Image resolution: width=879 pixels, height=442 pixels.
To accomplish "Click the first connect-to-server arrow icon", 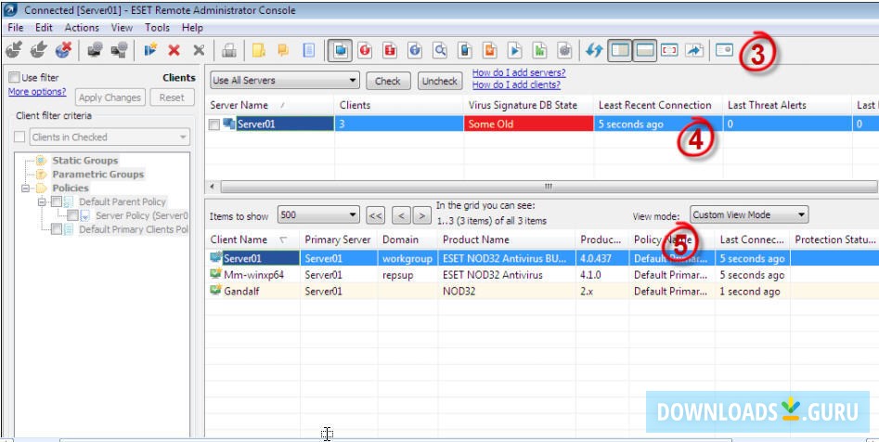I will pyautogui.click(x=14, y=50).
